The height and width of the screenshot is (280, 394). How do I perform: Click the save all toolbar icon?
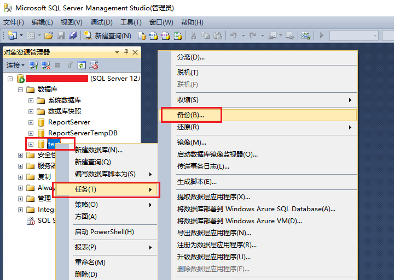click(72, 35)
